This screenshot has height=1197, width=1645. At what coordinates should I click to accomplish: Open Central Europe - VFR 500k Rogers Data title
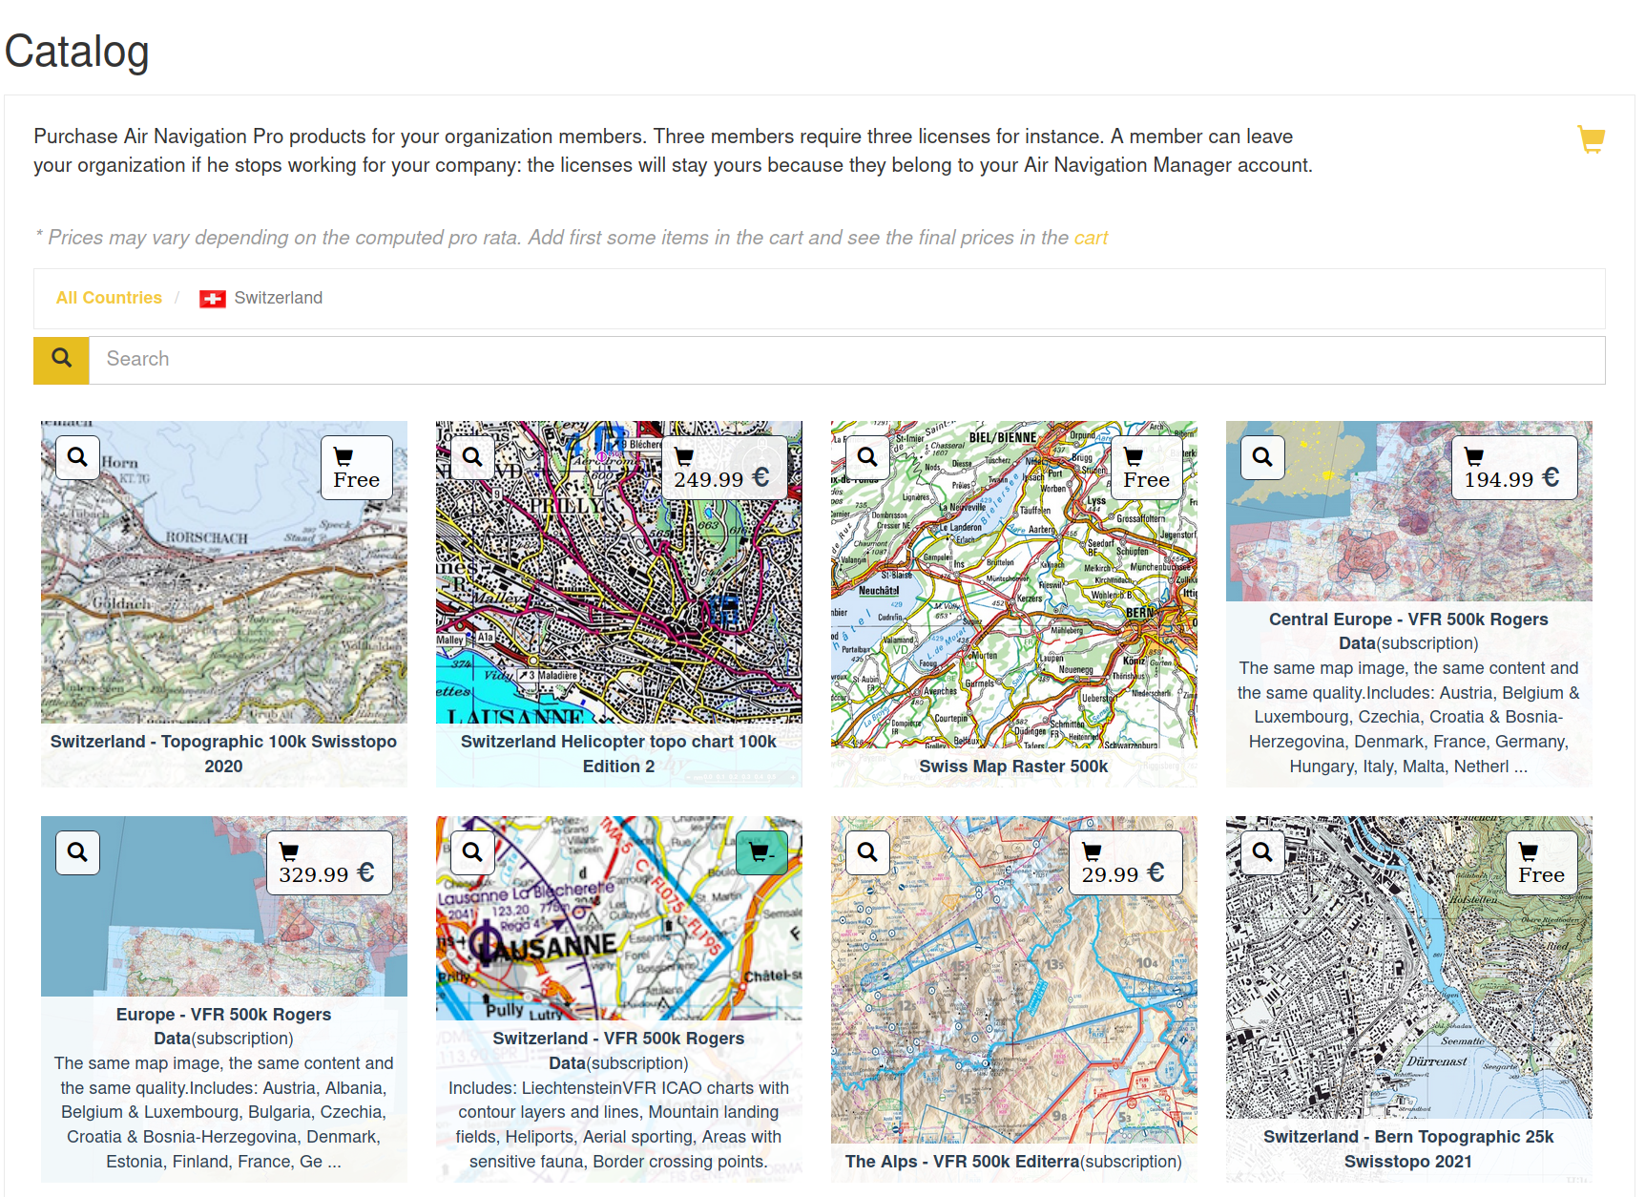pyautogui.click(x=1408, y=631)
